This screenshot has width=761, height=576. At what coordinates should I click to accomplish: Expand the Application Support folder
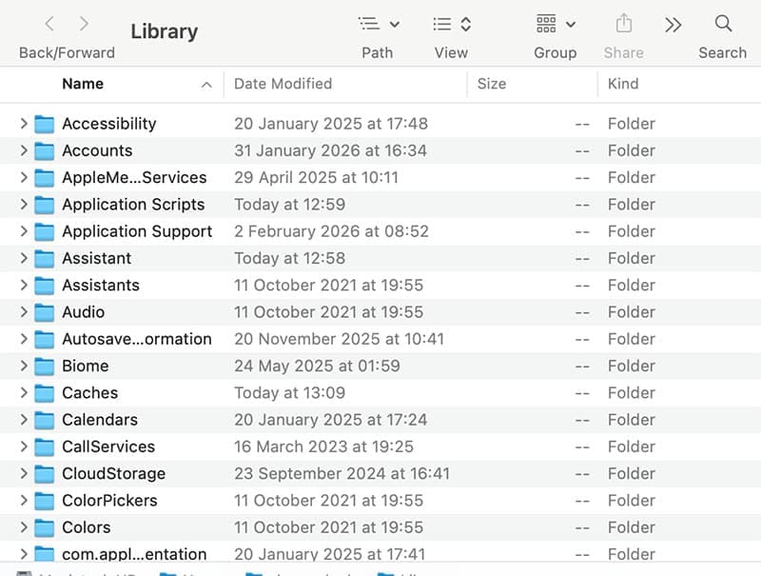(x=23, y=231)
